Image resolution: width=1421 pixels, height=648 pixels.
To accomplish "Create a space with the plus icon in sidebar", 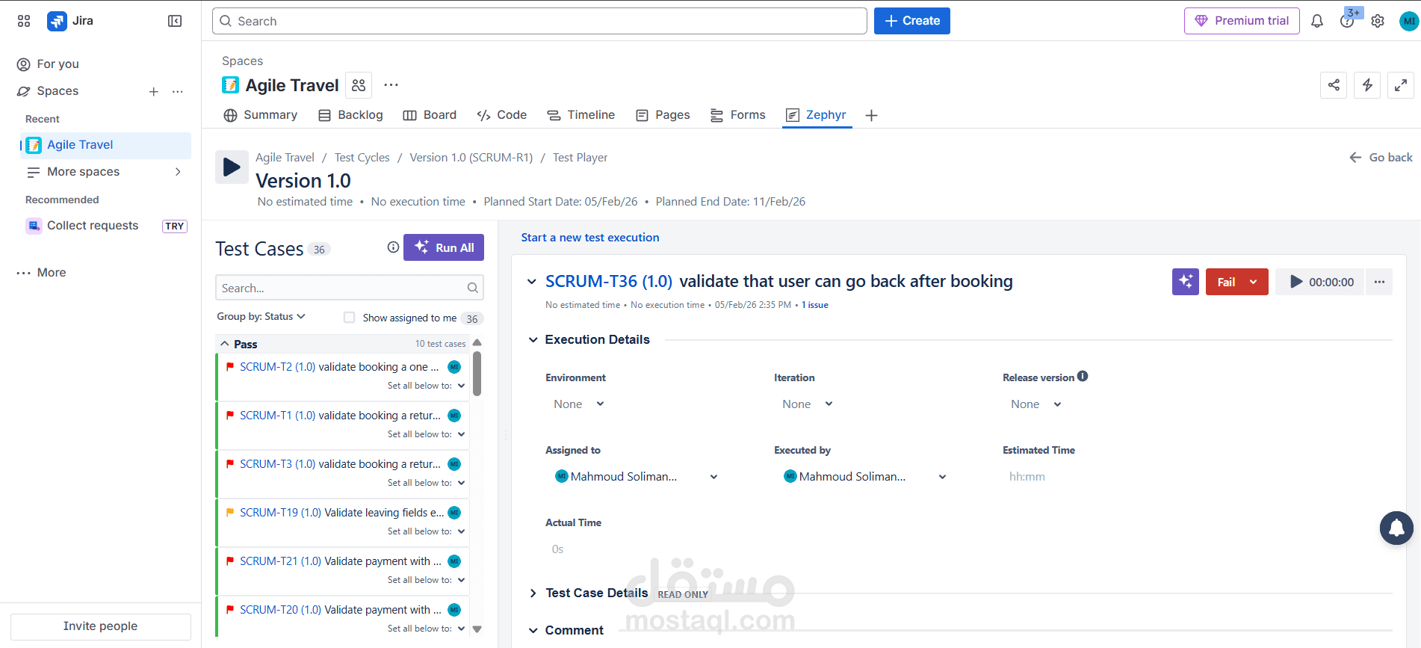I will (x=153, y=91).
